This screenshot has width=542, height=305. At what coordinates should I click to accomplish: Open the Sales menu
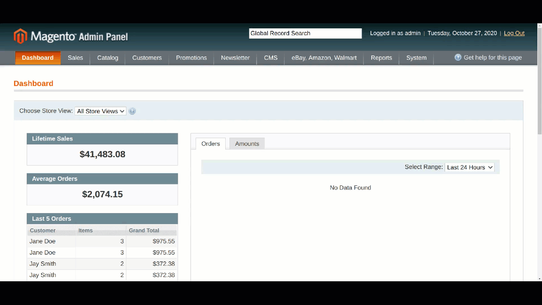coord(75,58)
